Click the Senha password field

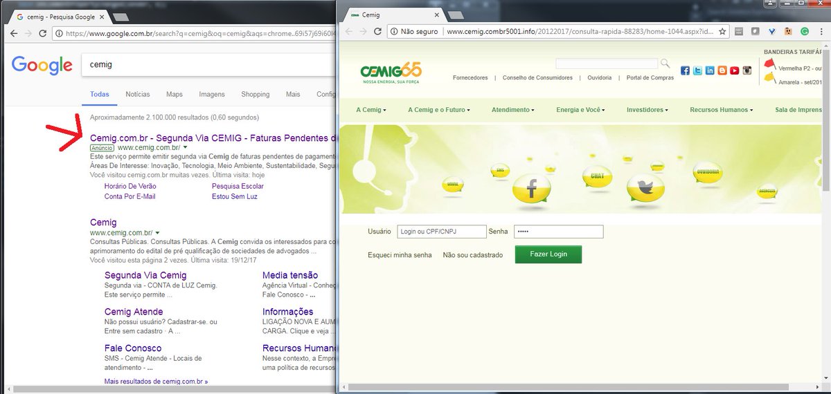point(559,232)
